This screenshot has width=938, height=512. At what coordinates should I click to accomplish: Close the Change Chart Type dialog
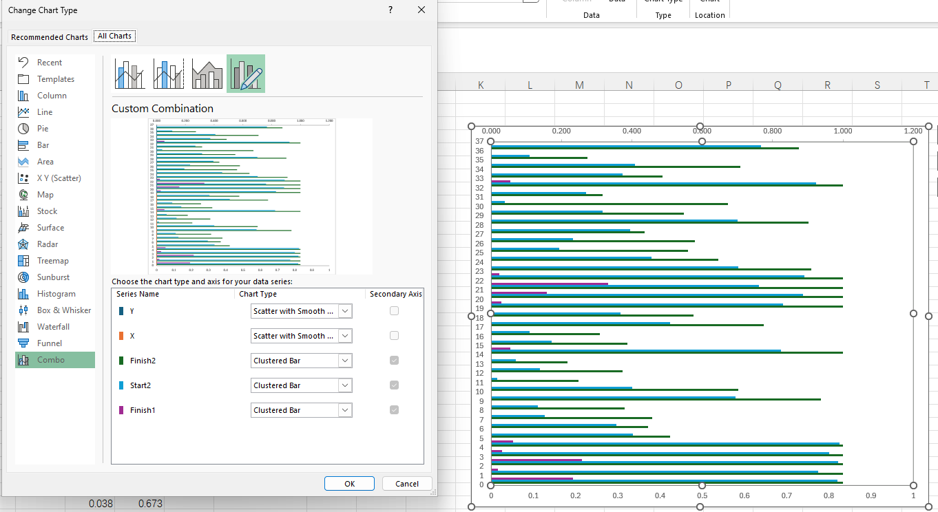421,10
